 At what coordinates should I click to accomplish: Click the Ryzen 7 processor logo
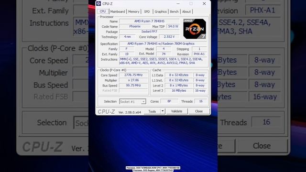(195, 29)
